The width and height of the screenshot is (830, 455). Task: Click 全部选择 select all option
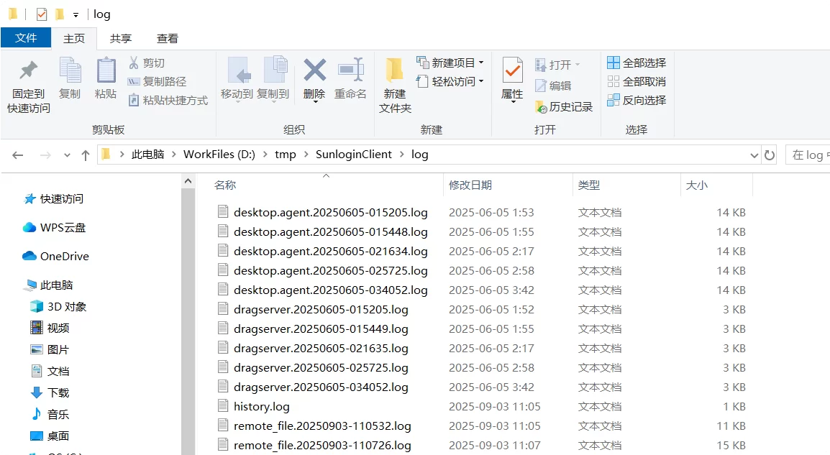637,63
